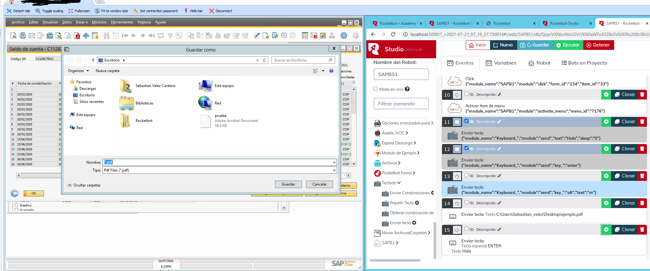
Task: Uncheck the checkbox on step 11
Action: coord(466,121)
